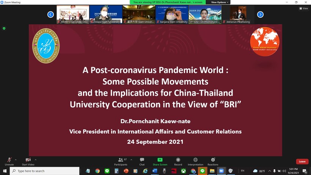Open the highlighted LINE app on taskbar
The width and height of the screenshot is (311, 175).
coord(203,171)
